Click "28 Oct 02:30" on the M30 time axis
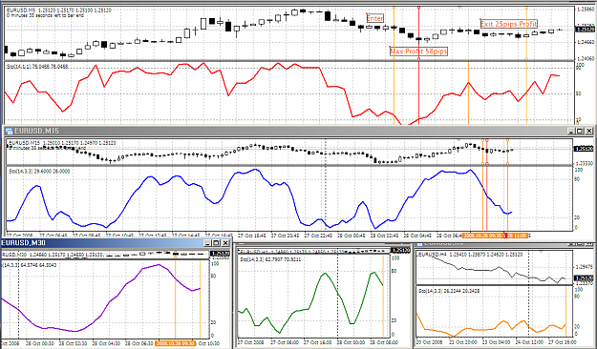 [75, 343]
